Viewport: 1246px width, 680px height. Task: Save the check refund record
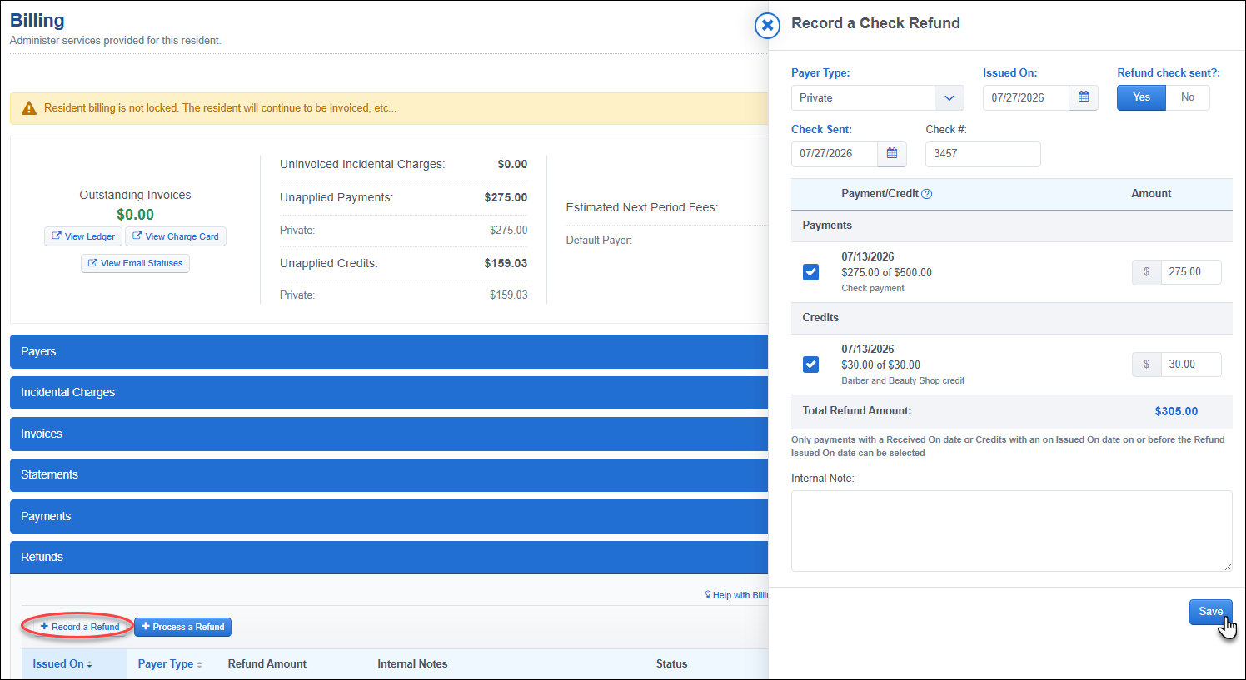[x=1211, y=612]
